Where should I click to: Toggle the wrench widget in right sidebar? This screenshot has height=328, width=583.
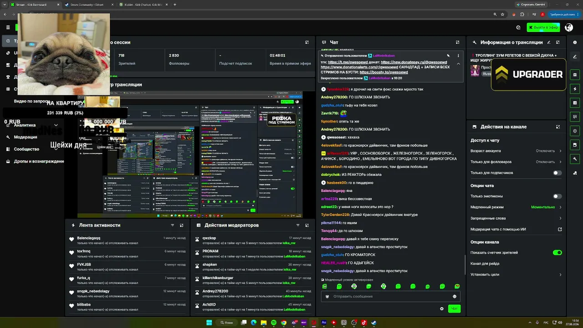pyautogui.click(x=575, y=159)
